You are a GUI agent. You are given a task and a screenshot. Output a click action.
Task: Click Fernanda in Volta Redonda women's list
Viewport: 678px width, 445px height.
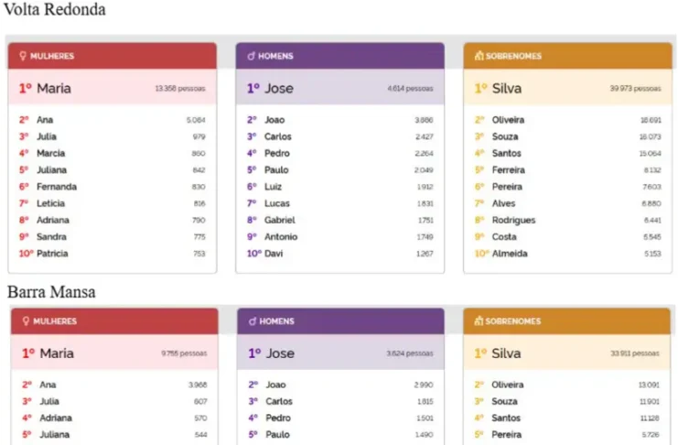[57, 187]
